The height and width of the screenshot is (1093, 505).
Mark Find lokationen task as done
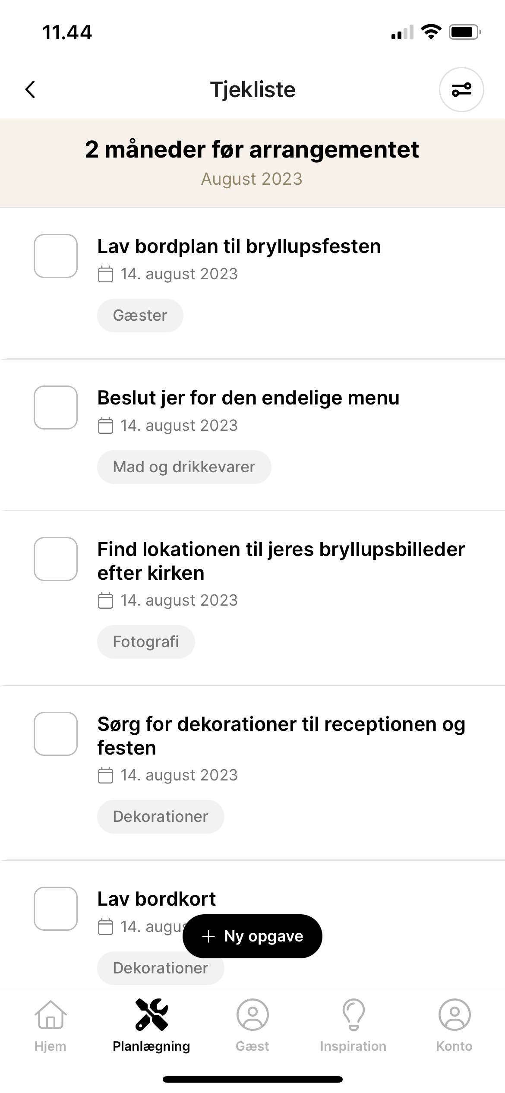click(x=56, y=559)
